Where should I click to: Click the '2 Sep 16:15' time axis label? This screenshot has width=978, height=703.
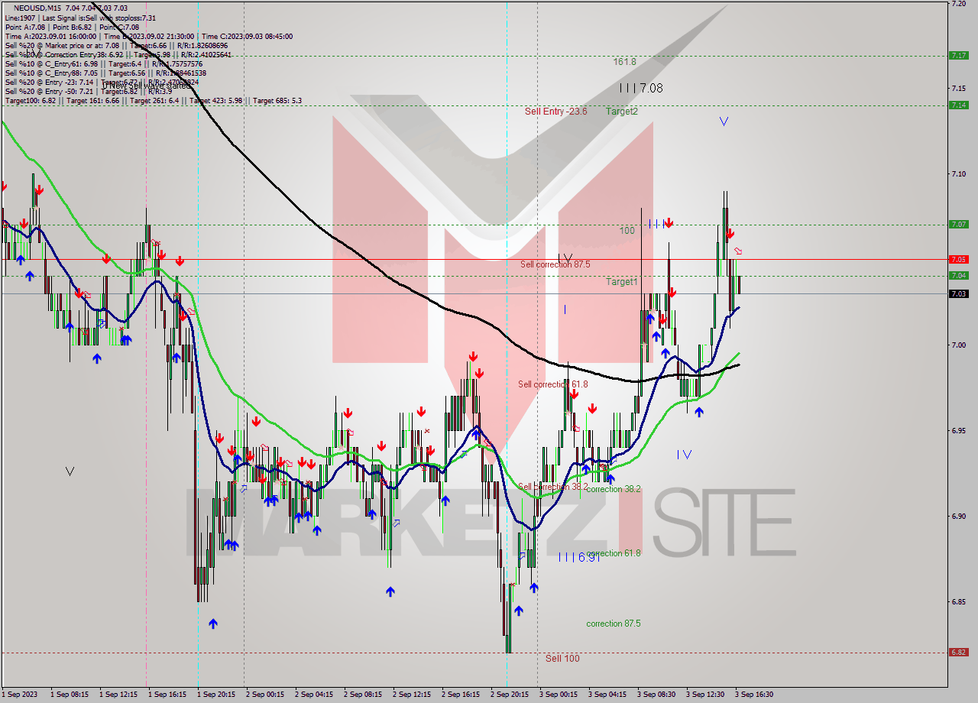tap(460, 695)
